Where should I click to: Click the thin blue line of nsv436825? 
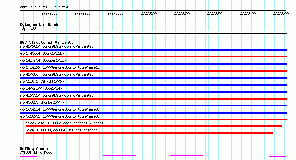pyautogui.click(x=153, y=105)
